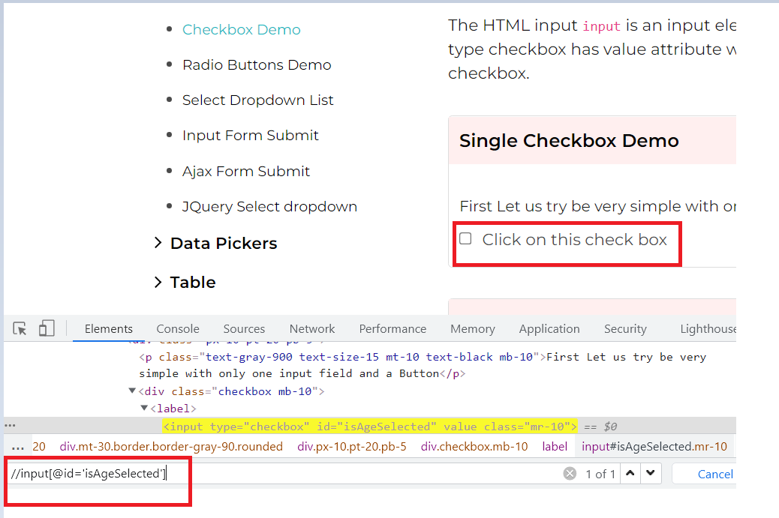Screen dimensions: 779x518
Task: Clear the XPath search field
Action: [570, 474]
